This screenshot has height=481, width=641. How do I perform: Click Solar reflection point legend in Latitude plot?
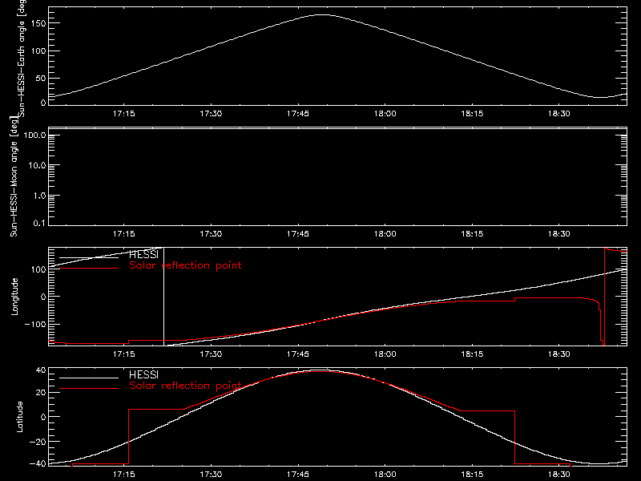click(x=185, y=386)
